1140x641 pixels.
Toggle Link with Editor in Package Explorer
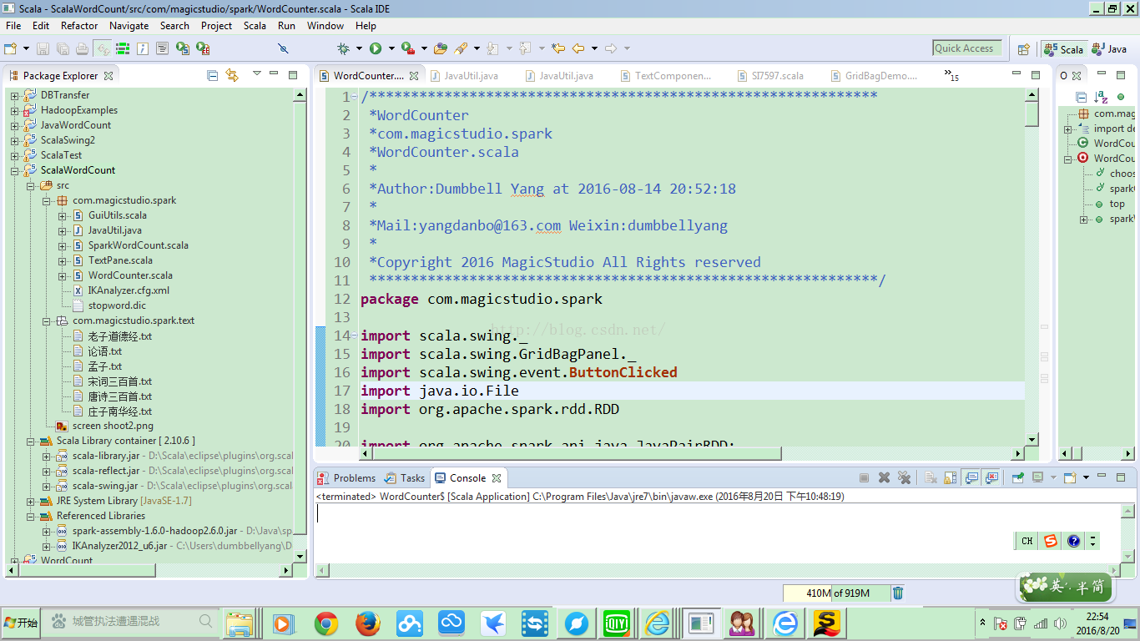pyautogui.click(x=232, y=75)
